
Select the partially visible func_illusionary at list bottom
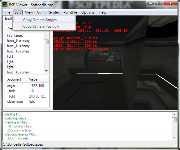pos(18,72)
